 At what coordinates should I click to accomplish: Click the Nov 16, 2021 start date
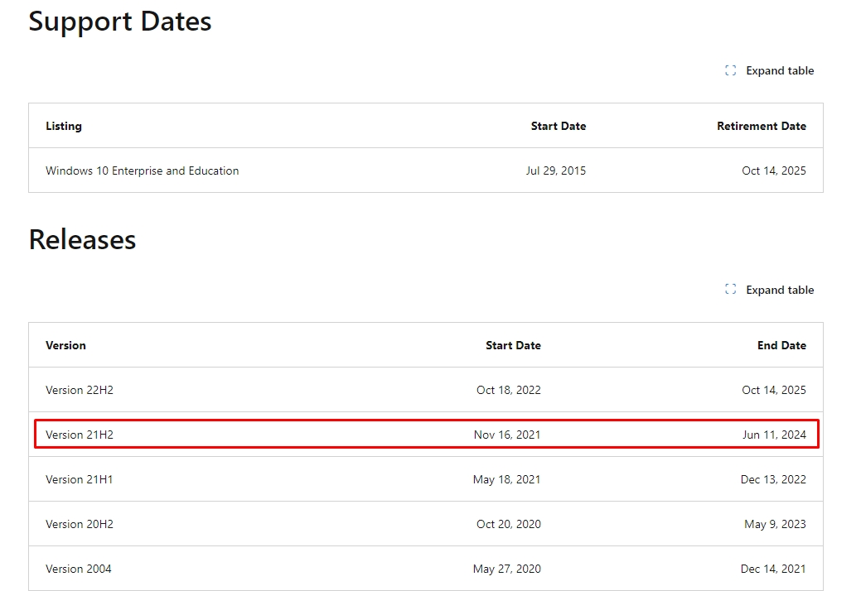507,435
